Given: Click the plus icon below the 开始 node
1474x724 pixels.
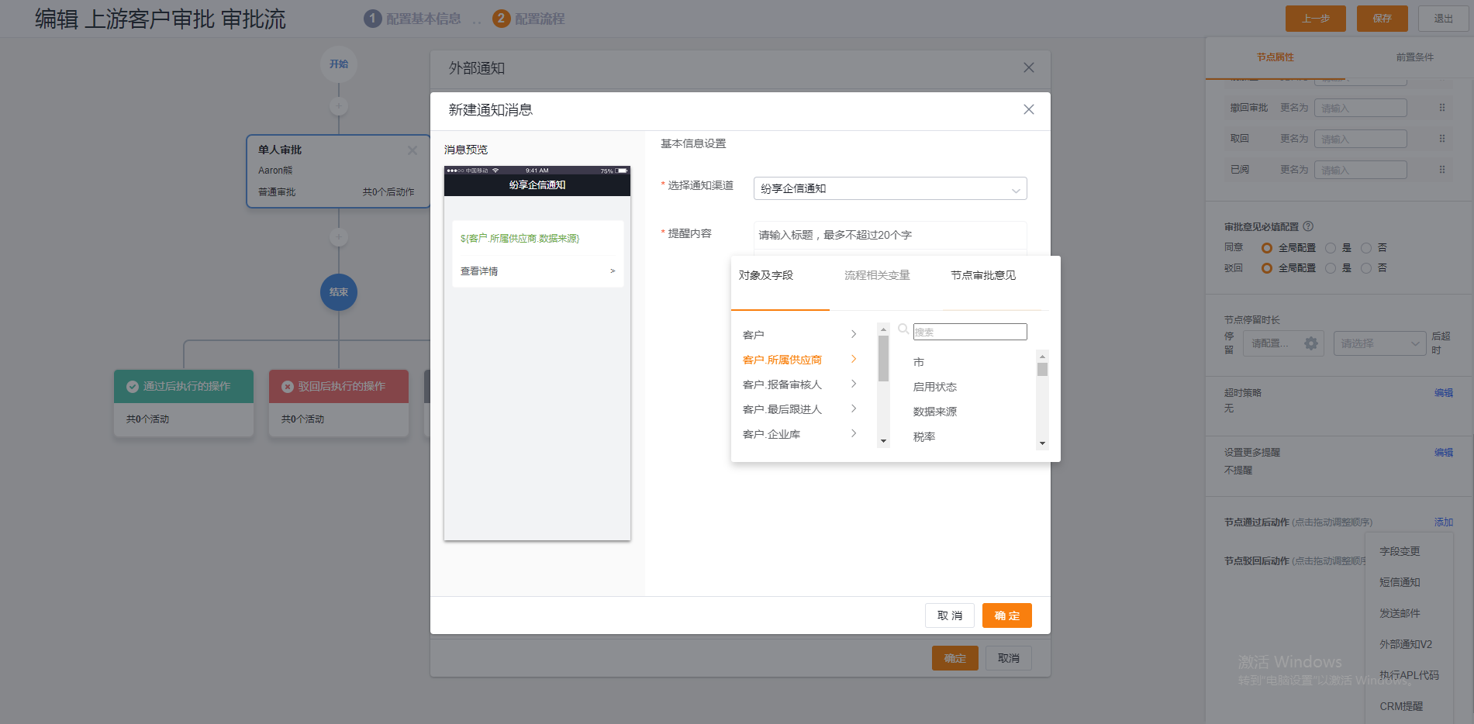Looking at the screenshot, I should coord(338,105).
